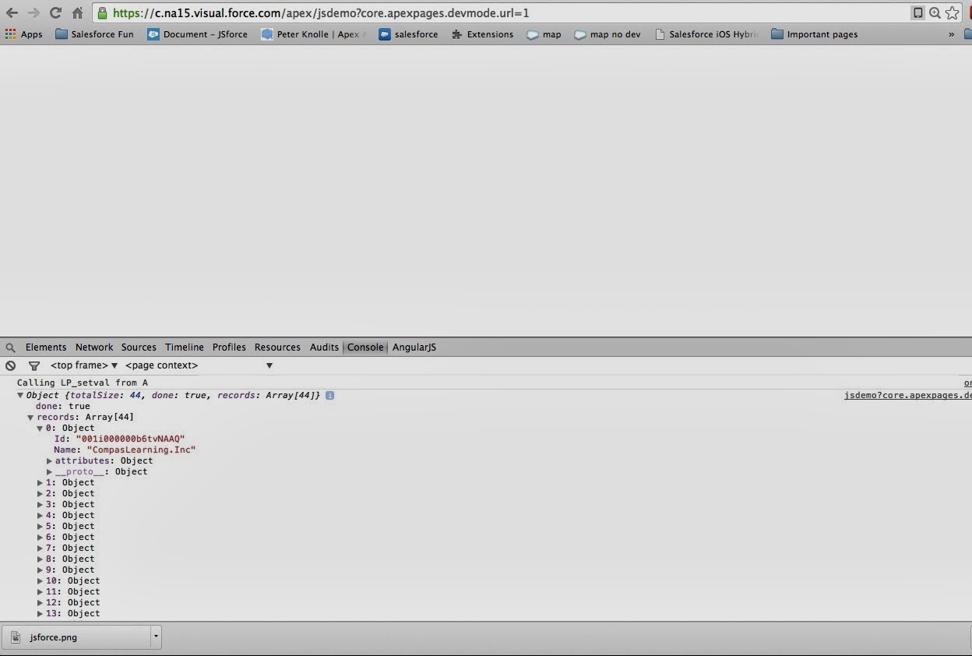
Task: Expand the 3: Object node
Action: 40,505
